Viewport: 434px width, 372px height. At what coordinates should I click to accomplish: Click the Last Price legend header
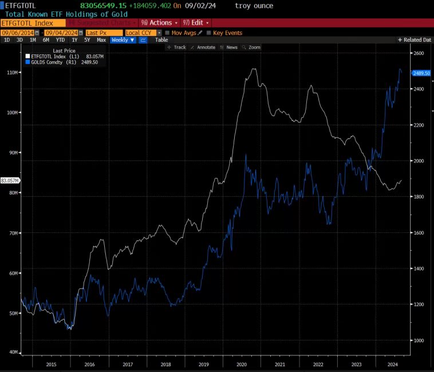coord(64,50)
